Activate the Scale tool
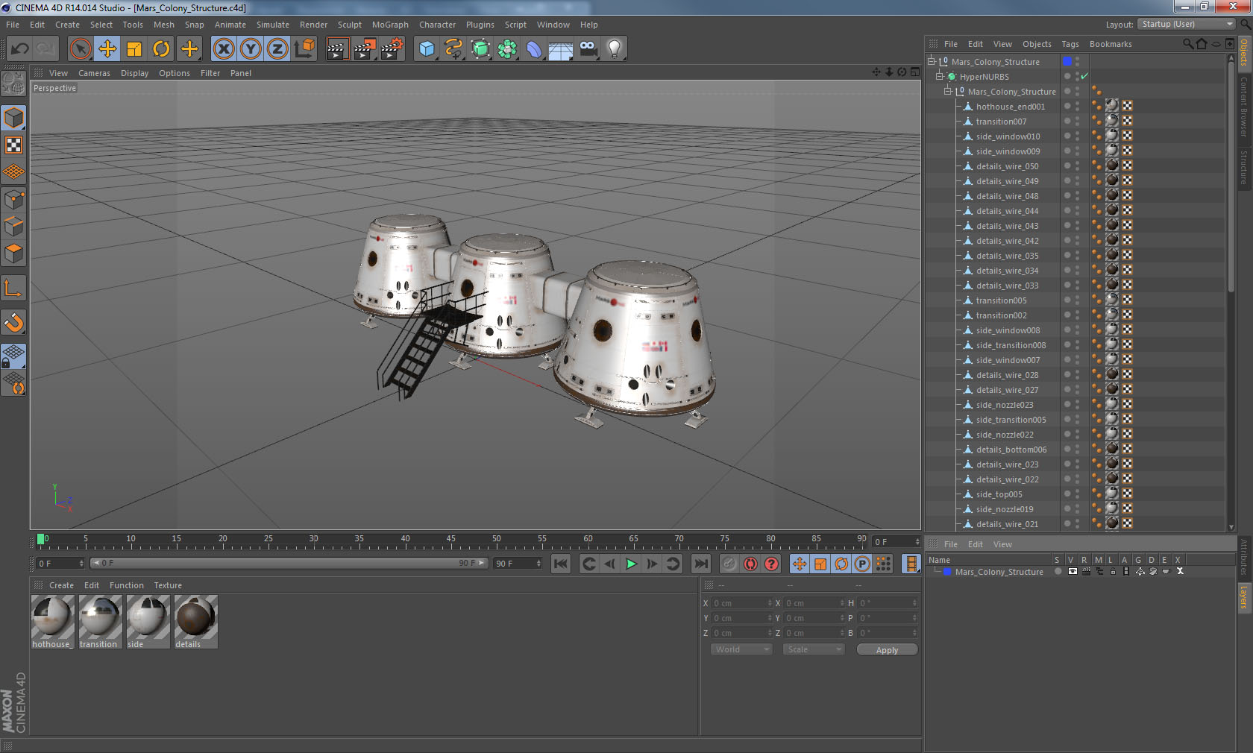 134,49
